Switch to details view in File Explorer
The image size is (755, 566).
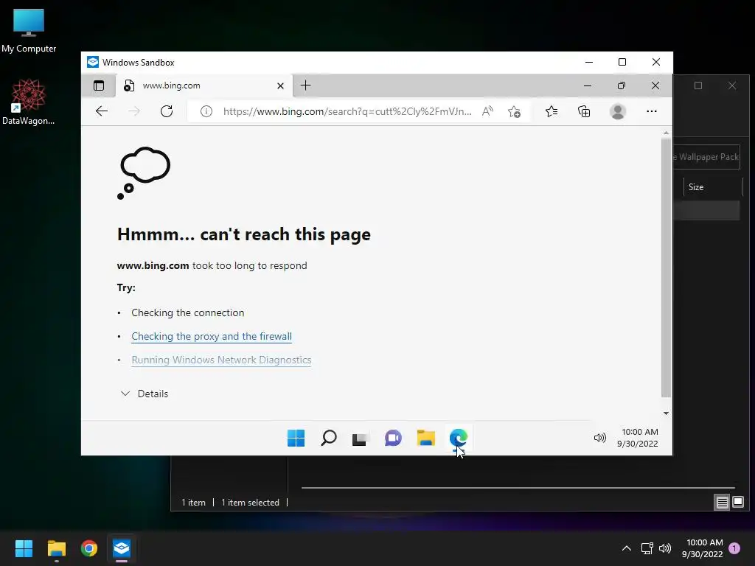point(722,503)
